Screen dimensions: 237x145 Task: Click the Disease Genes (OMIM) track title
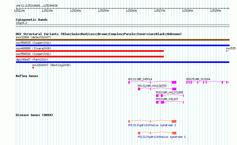click(x=34, y=115)
